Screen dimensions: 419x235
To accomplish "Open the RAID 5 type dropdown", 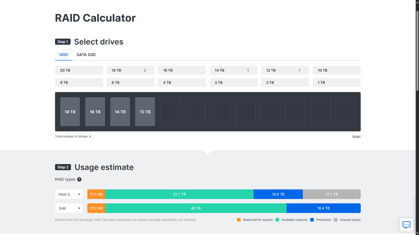I will [69, 194].
